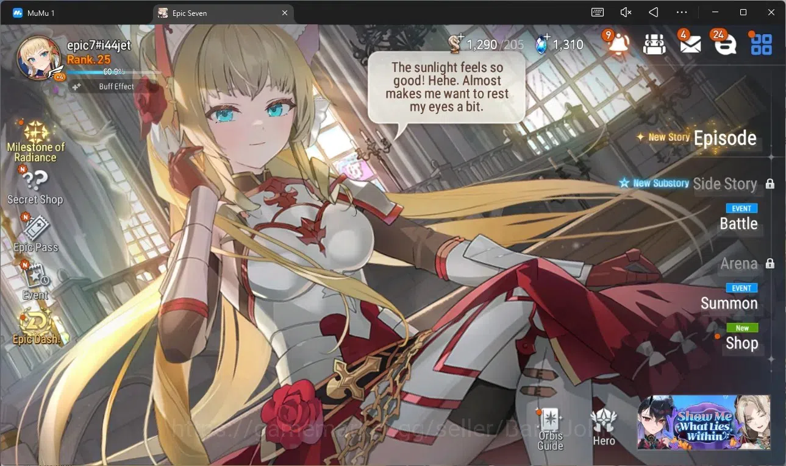Open the notification bell with 9 alerts
Viewport: 786px width, 466px height.
(617, 44)
